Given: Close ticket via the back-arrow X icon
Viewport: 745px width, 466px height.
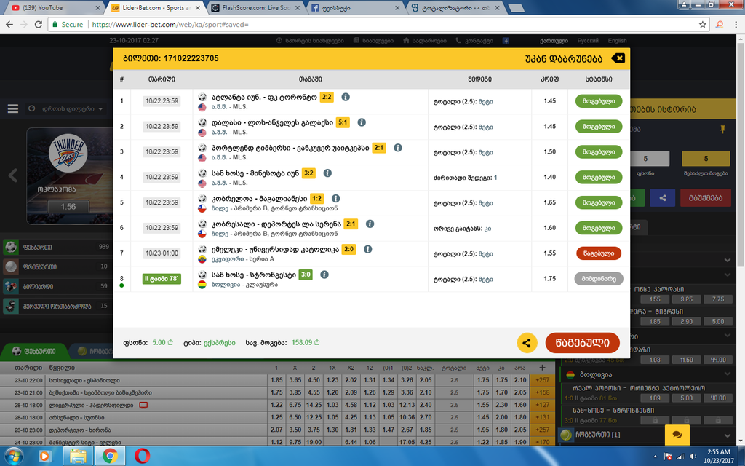Looking at the screenshot, I should click(618, 58).
